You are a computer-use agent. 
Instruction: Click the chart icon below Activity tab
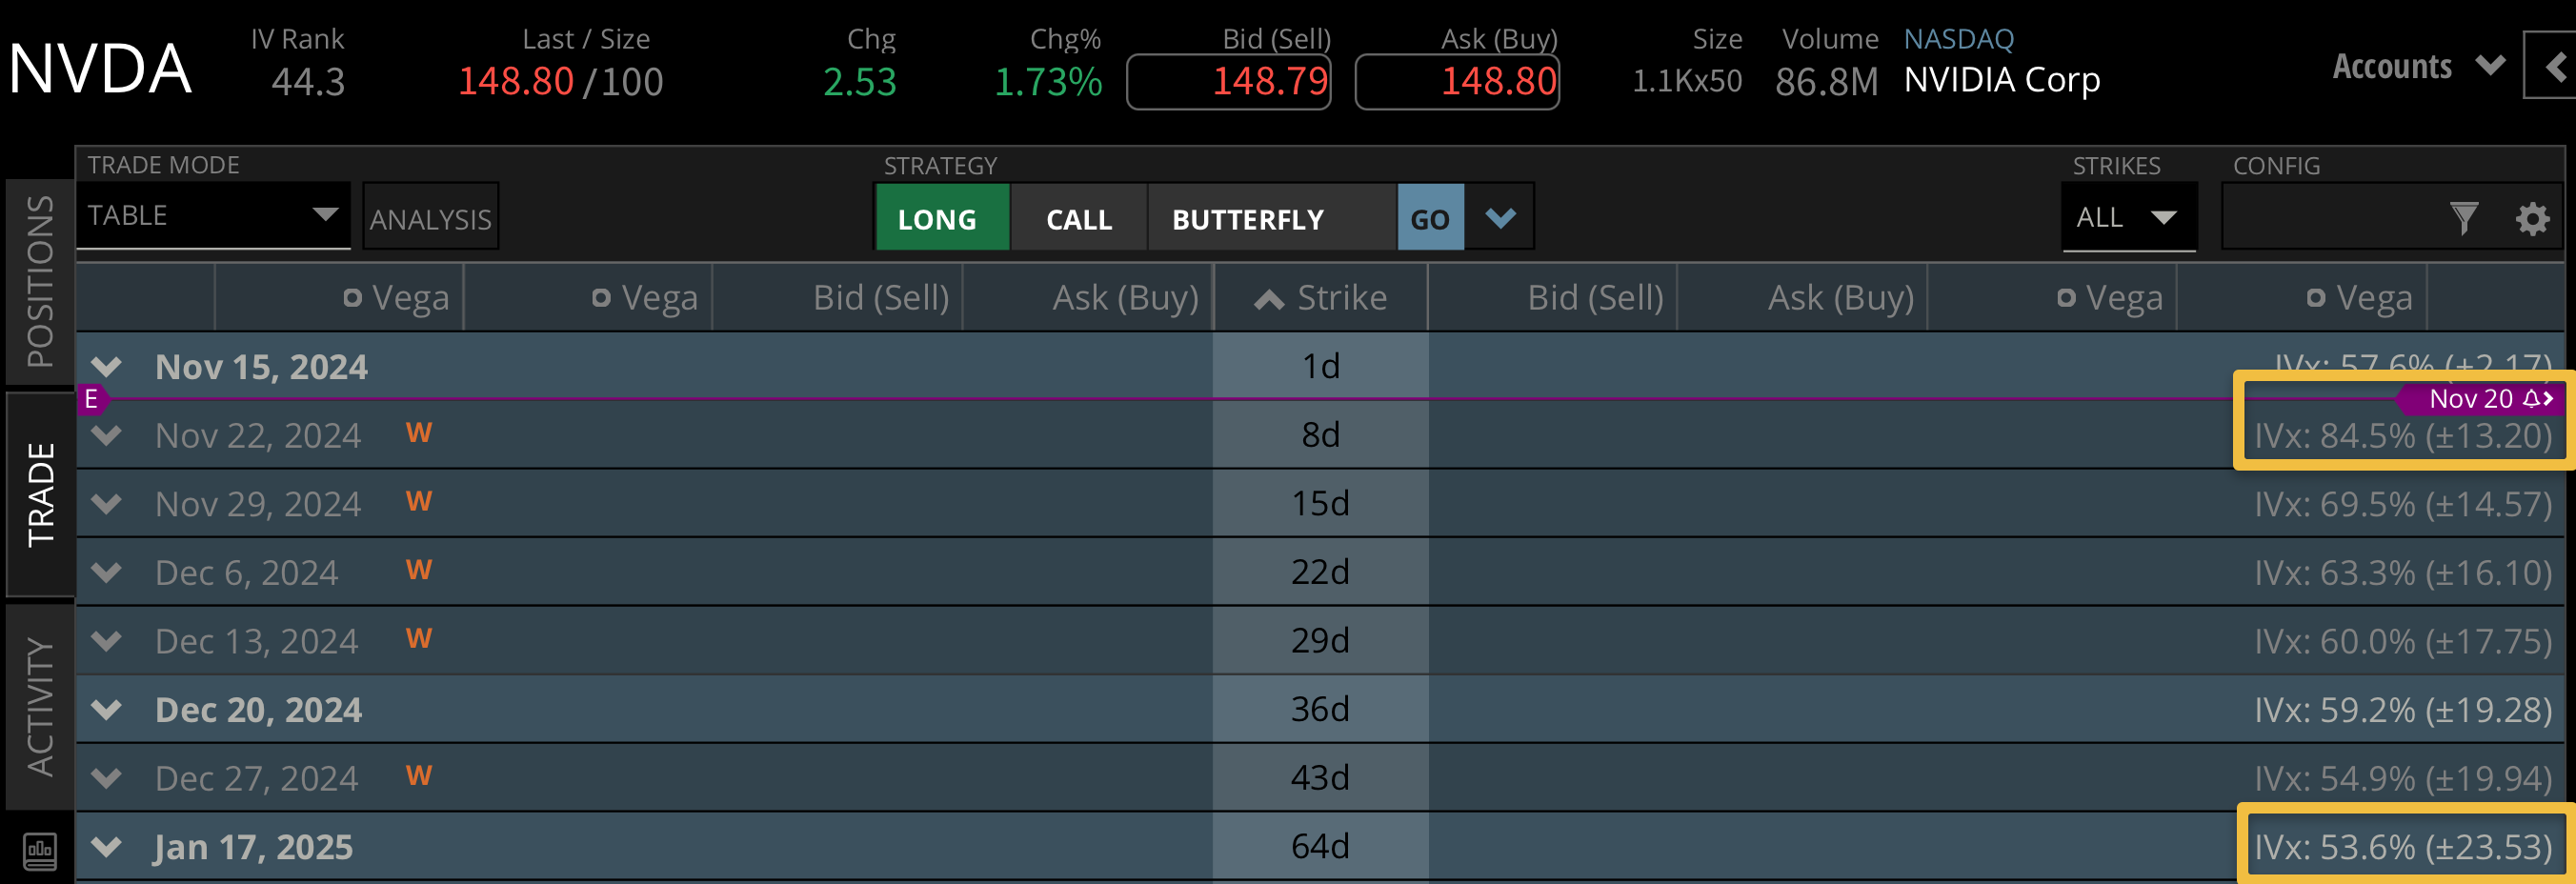pos(40,850)
